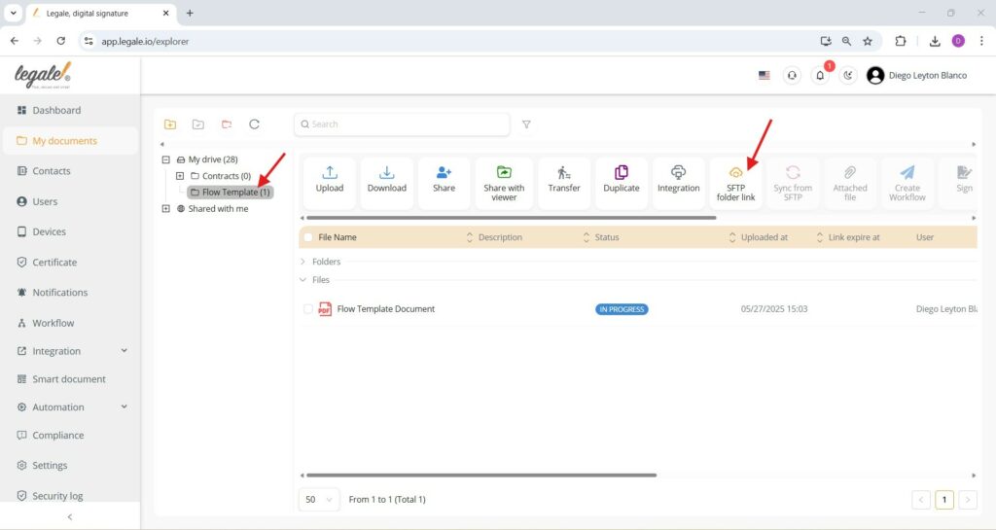Image resolution: width=996 pixels, height=530 pixels.
Task: Bookmark this page with the star icon
Action: tap(867, 41)
